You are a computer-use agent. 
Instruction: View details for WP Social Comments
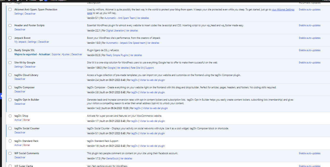point(126,159)
